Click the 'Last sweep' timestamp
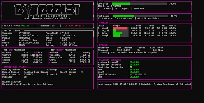 pos(125,84)
